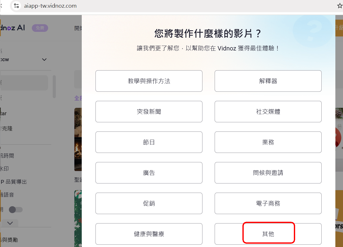
Task: Pick the 節日 option
Action: 149,142
